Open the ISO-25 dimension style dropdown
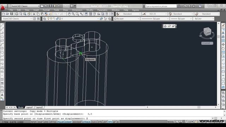 click(x=157, y=14)
